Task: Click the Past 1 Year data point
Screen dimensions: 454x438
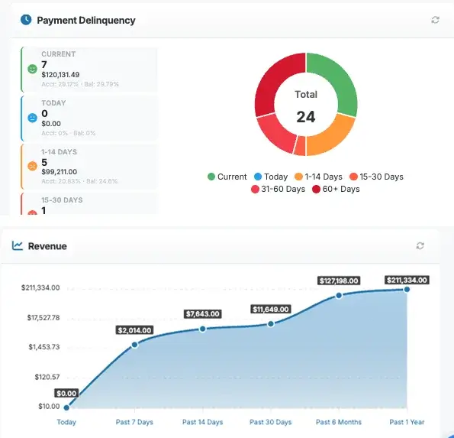Action: (407, 289)
